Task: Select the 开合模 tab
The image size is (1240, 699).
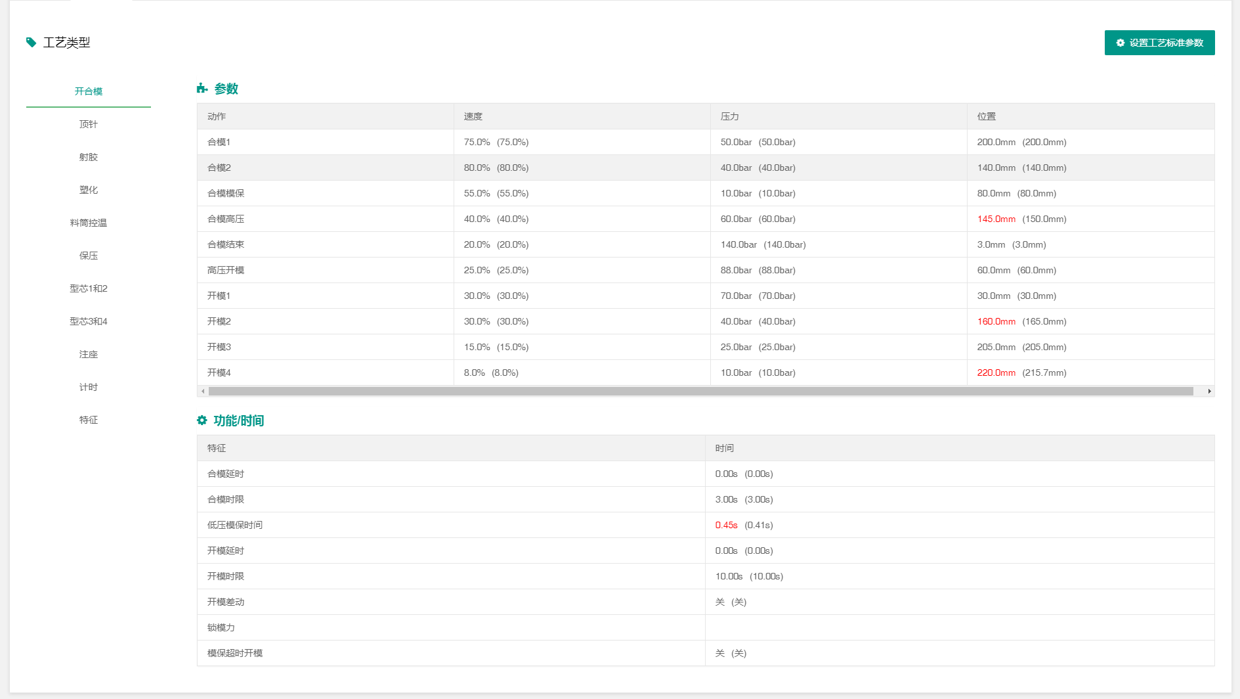Action: (89, 91)
